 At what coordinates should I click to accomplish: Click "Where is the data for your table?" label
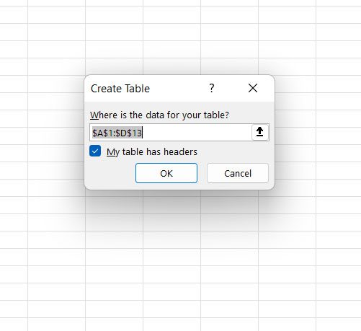[159, 115]
